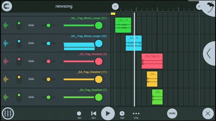This screenshot has width=216, height=121.
Task: Open the CTRL three-dots menu
Action: (x=136, y=115)
